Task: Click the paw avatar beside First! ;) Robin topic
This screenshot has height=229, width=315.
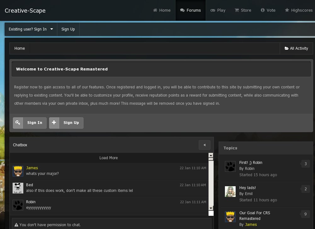Action: pyautogui.click(x=230, y=166)
